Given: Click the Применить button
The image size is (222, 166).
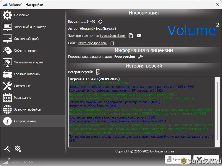Looking at the screenshot, I should point(178,159).
